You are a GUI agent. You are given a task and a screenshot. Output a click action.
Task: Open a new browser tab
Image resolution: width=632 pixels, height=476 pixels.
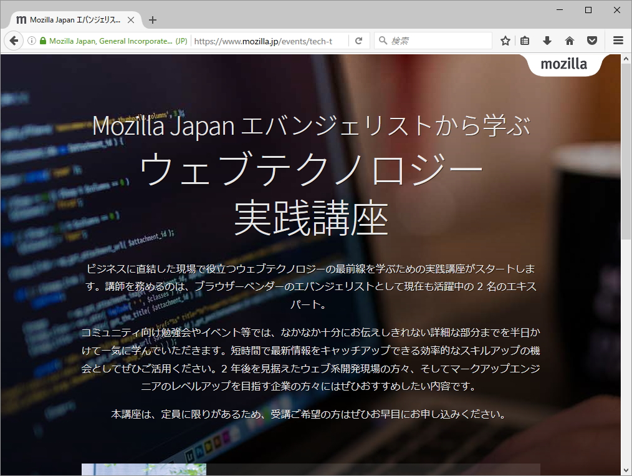click(152, 19)
